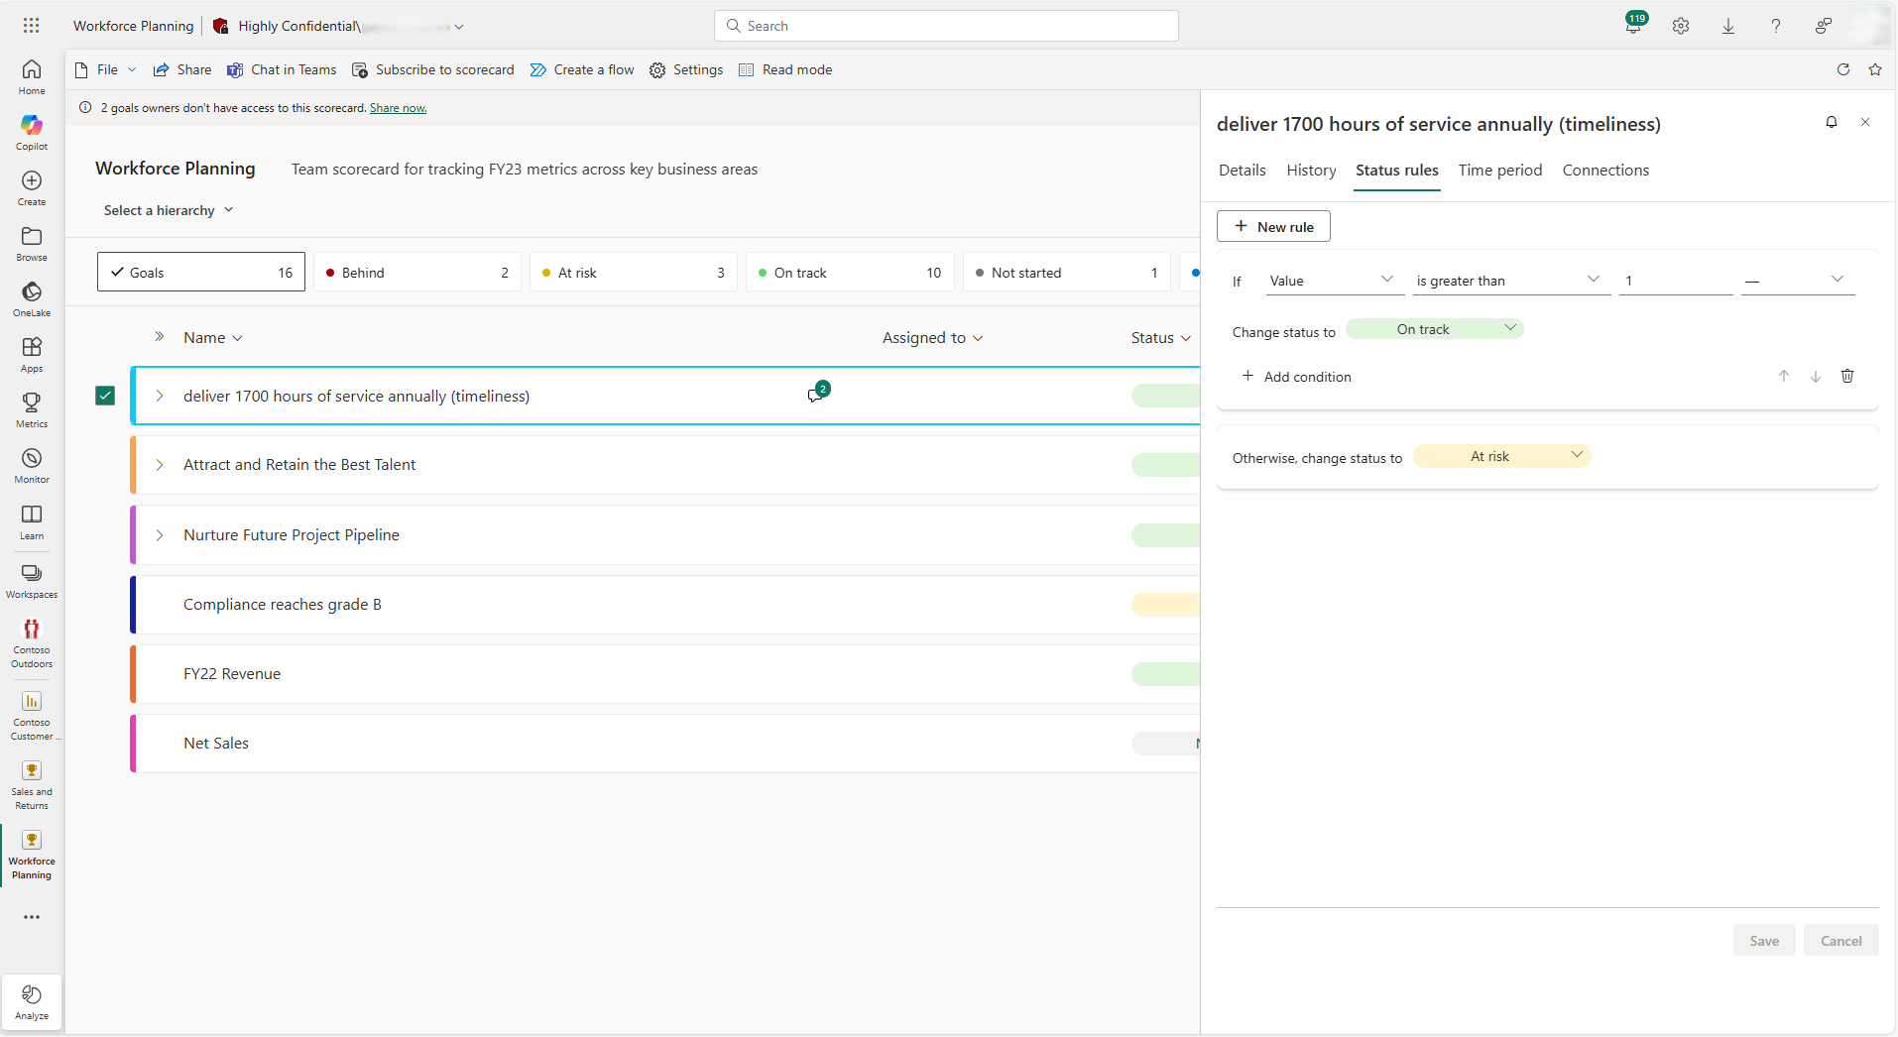
Task: Switch to the History tab
Action: [1311, 171]
